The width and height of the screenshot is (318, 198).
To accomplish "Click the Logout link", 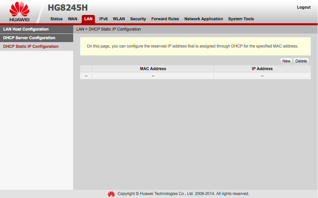I will pyautogui.click(x=304, y=7).
